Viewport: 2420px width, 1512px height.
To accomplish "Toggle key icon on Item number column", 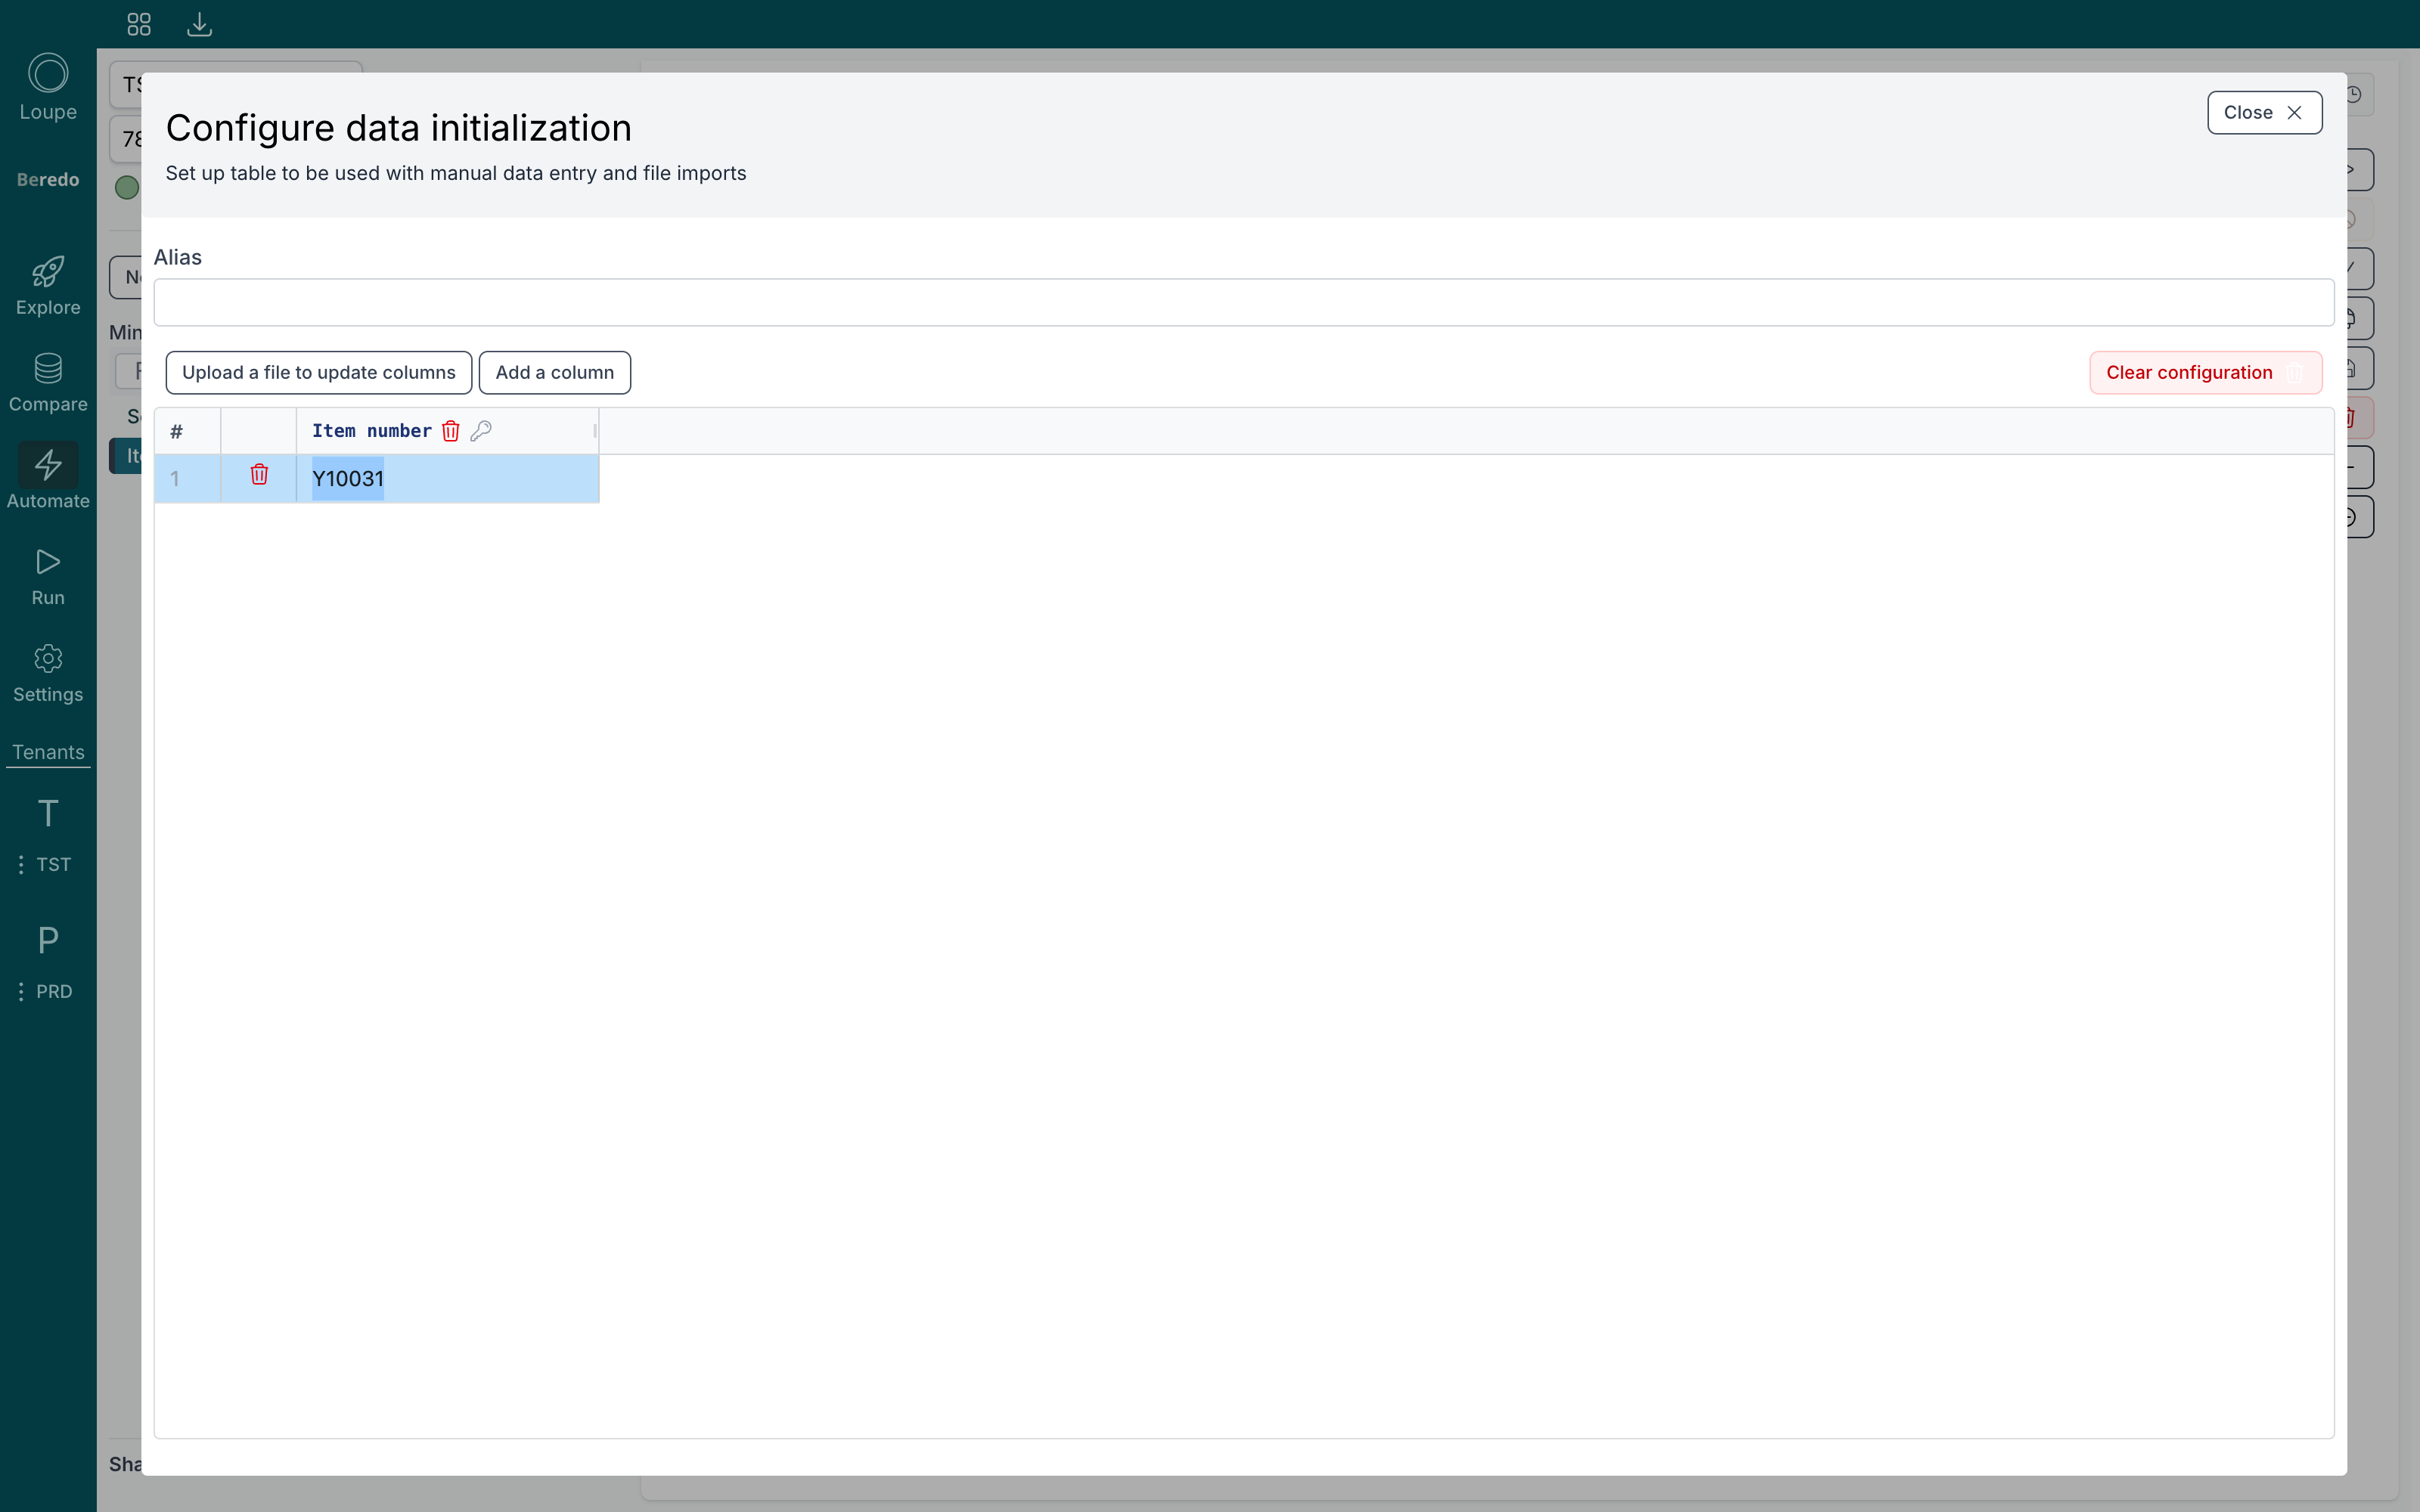I will click(481, 431).
